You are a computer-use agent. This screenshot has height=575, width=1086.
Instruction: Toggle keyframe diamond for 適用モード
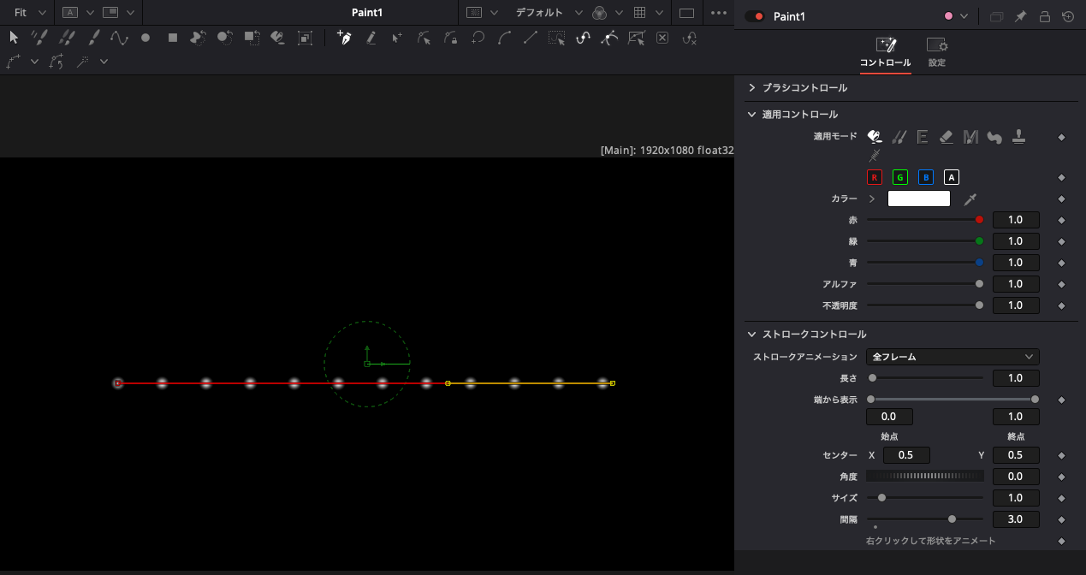coord(1062,137)
